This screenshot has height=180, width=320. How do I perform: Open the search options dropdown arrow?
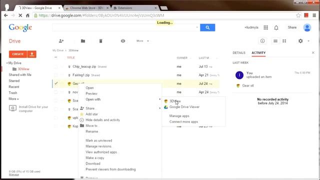click(x=197, y=27)
